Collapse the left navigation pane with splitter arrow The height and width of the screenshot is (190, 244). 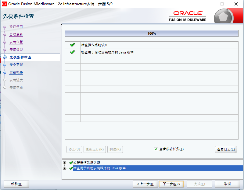[x=61, y=25]
